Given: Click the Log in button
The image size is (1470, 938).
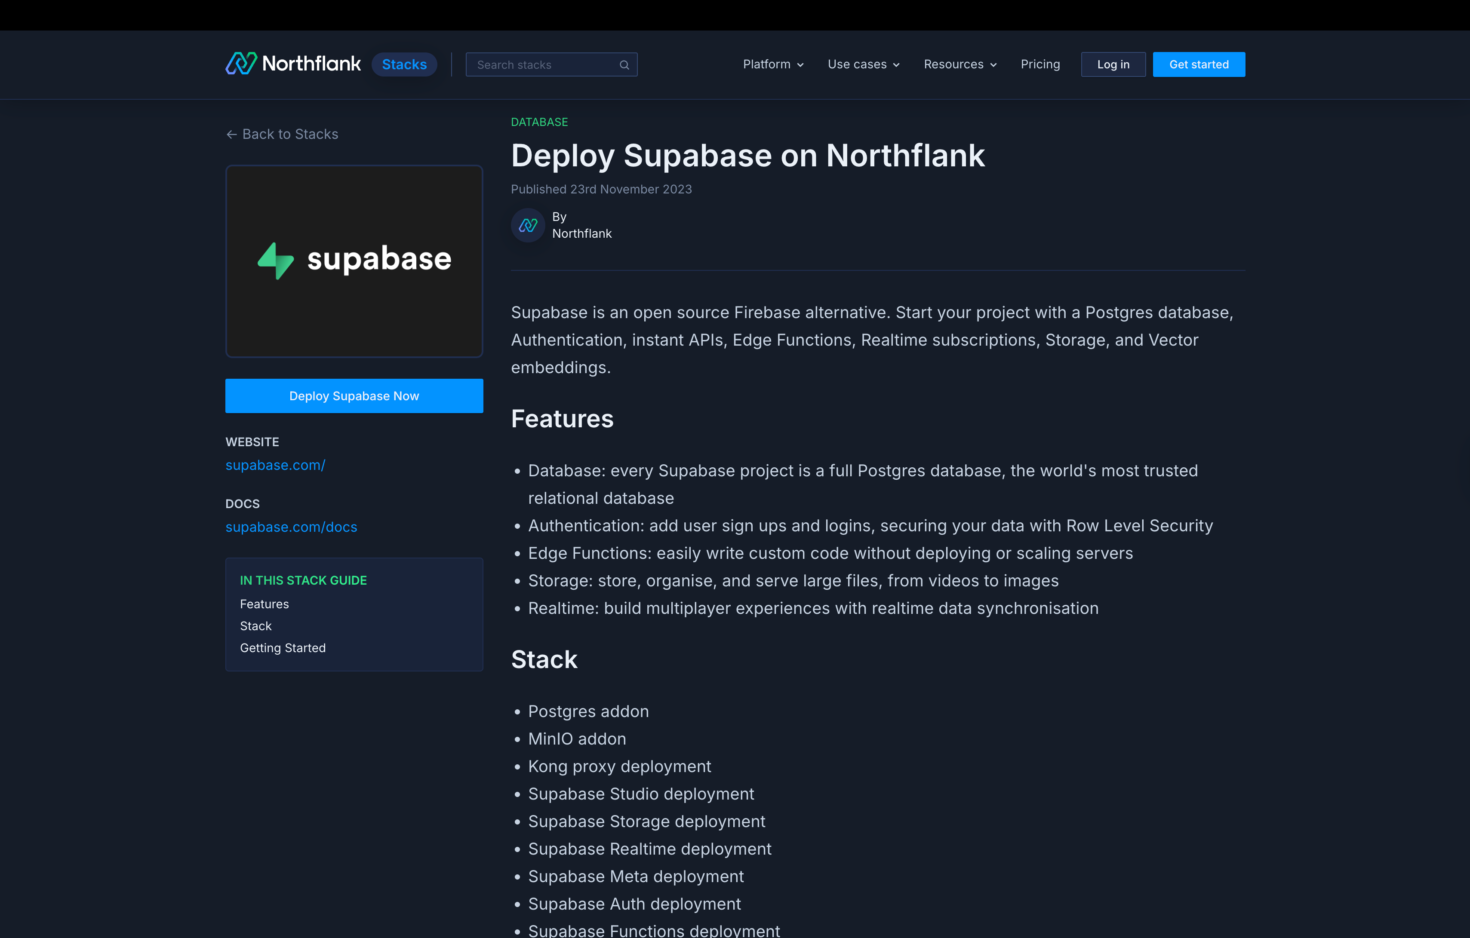Looking at the screenshot, I should pos(1112,64).
